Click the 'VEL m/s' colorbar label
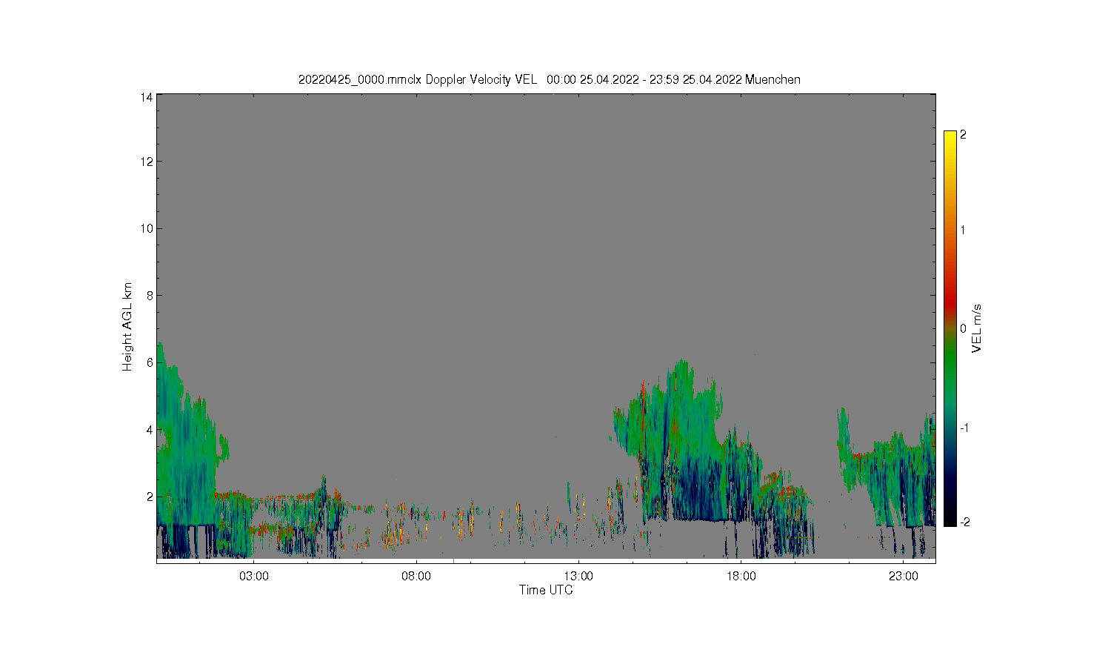This screenshot has height=667, width=1111. [x=977, y=328]
